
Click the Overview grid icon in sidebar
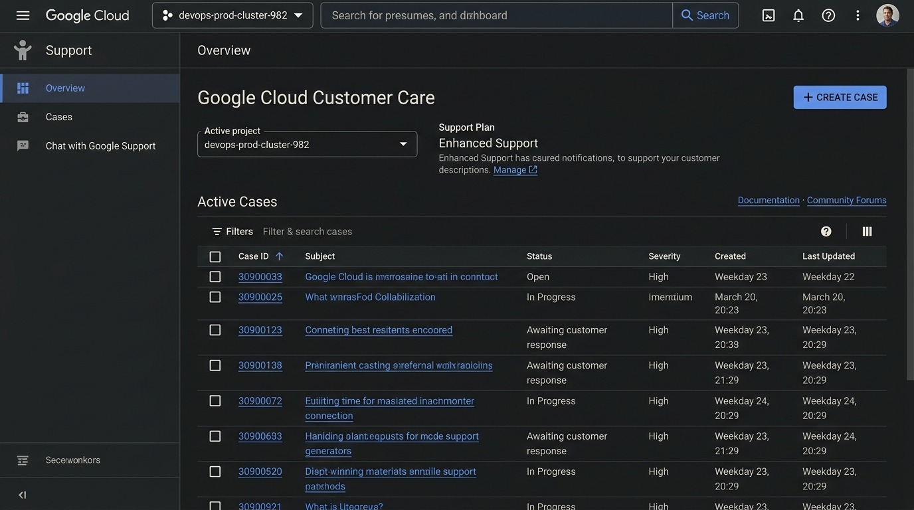click(x=23, y=88)
